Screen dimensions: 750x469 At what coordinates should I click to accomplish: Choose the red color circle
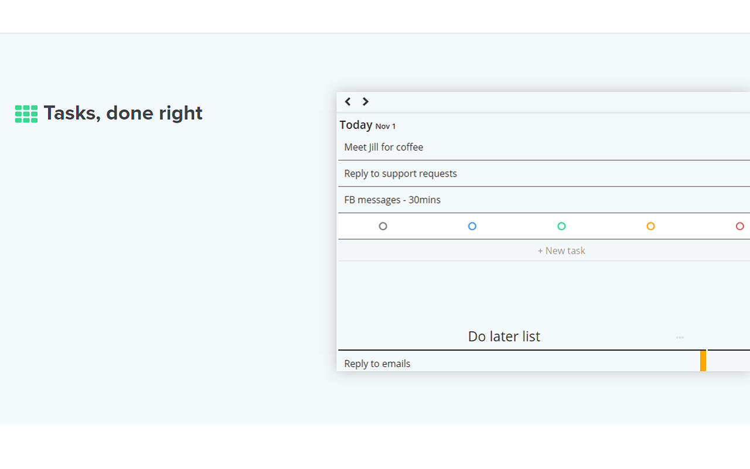point(739,226)
